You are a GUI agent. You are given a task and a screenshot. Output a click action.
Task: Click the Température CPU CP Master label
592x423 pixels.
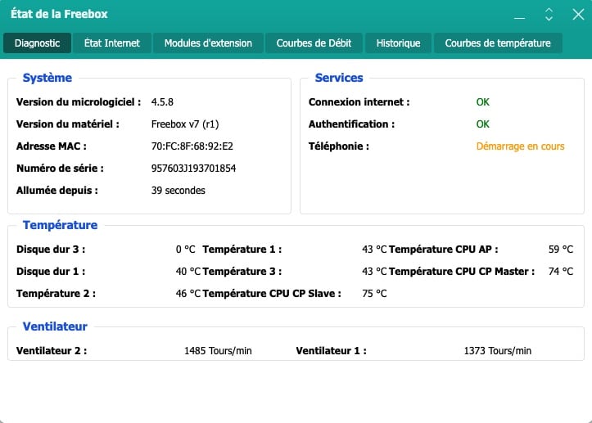click(x=462, y=272)
